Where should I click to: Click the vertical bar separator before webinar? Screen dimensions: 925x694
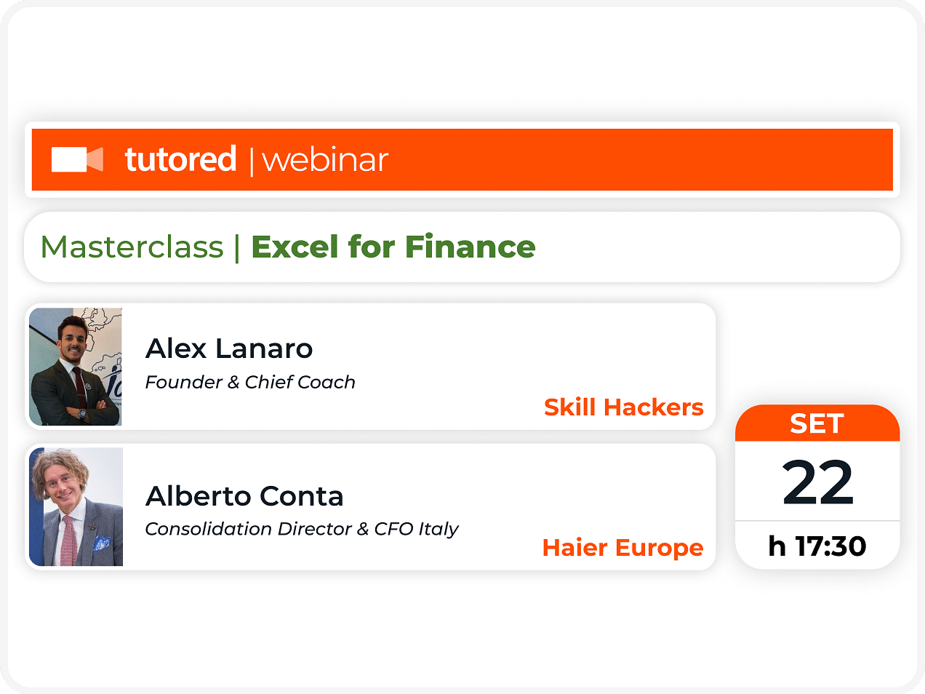252,161
